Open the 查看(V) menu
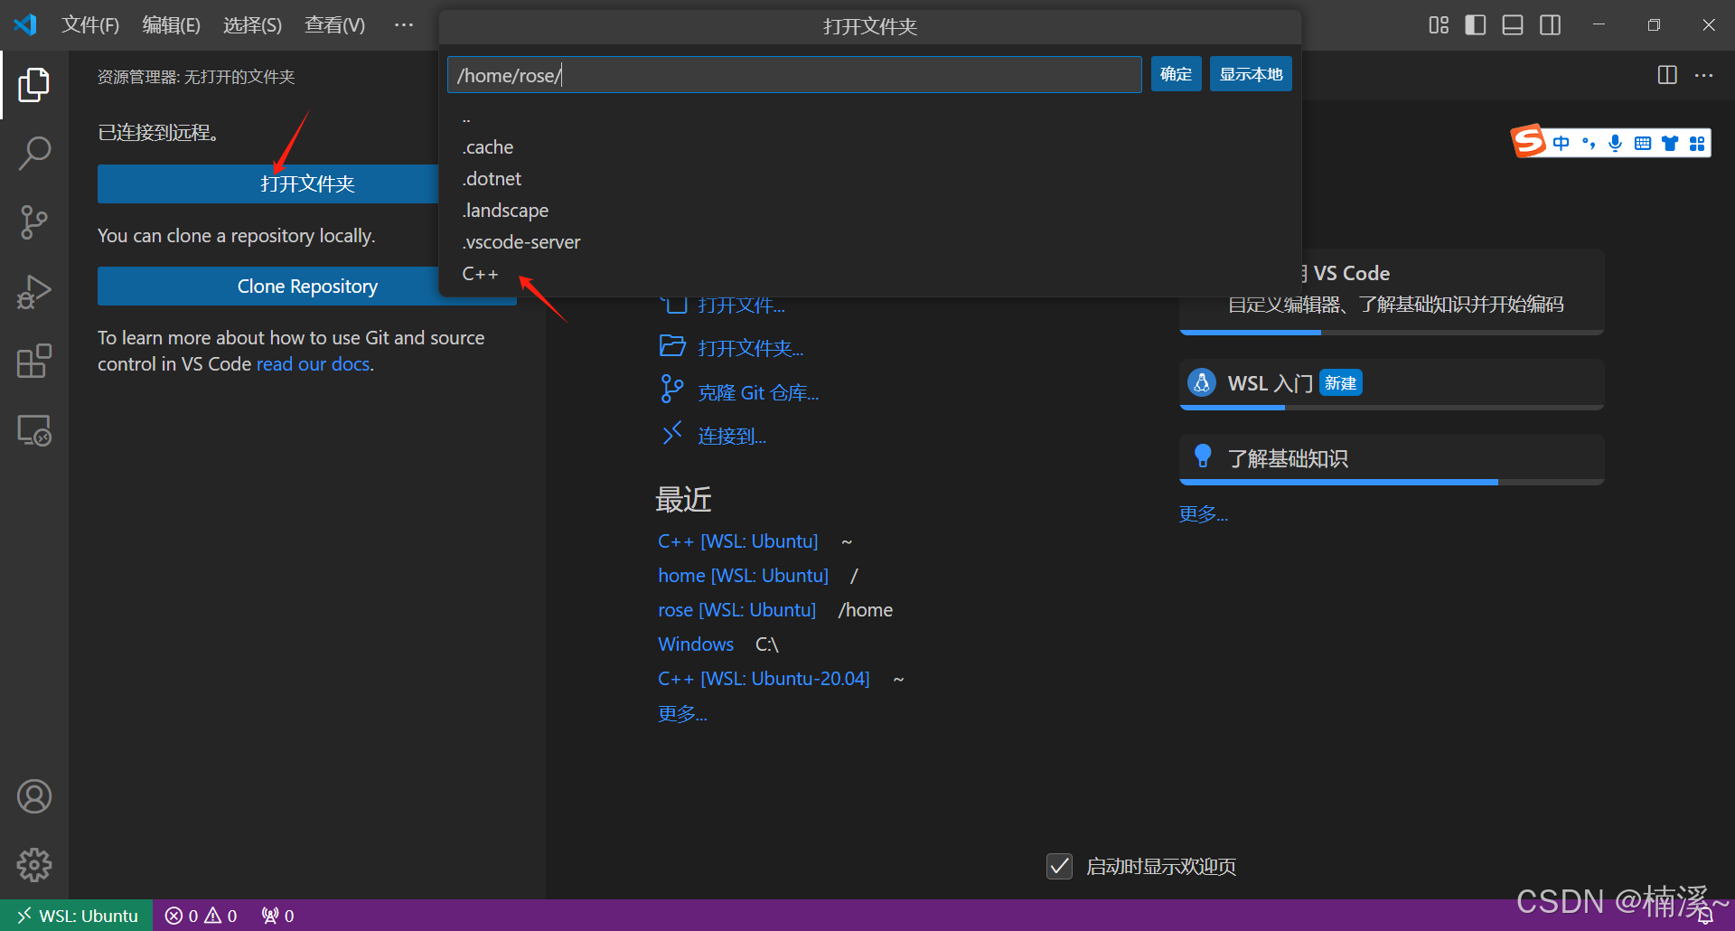Screen dimensions: 1735x931 333,24
